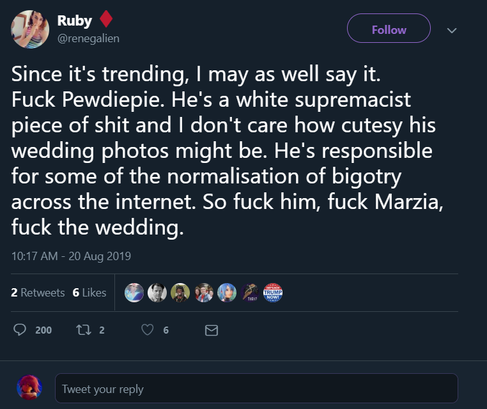Click the tweet timestamp 10:17 AM - 20 Aug 2019

tap(71, 256)
